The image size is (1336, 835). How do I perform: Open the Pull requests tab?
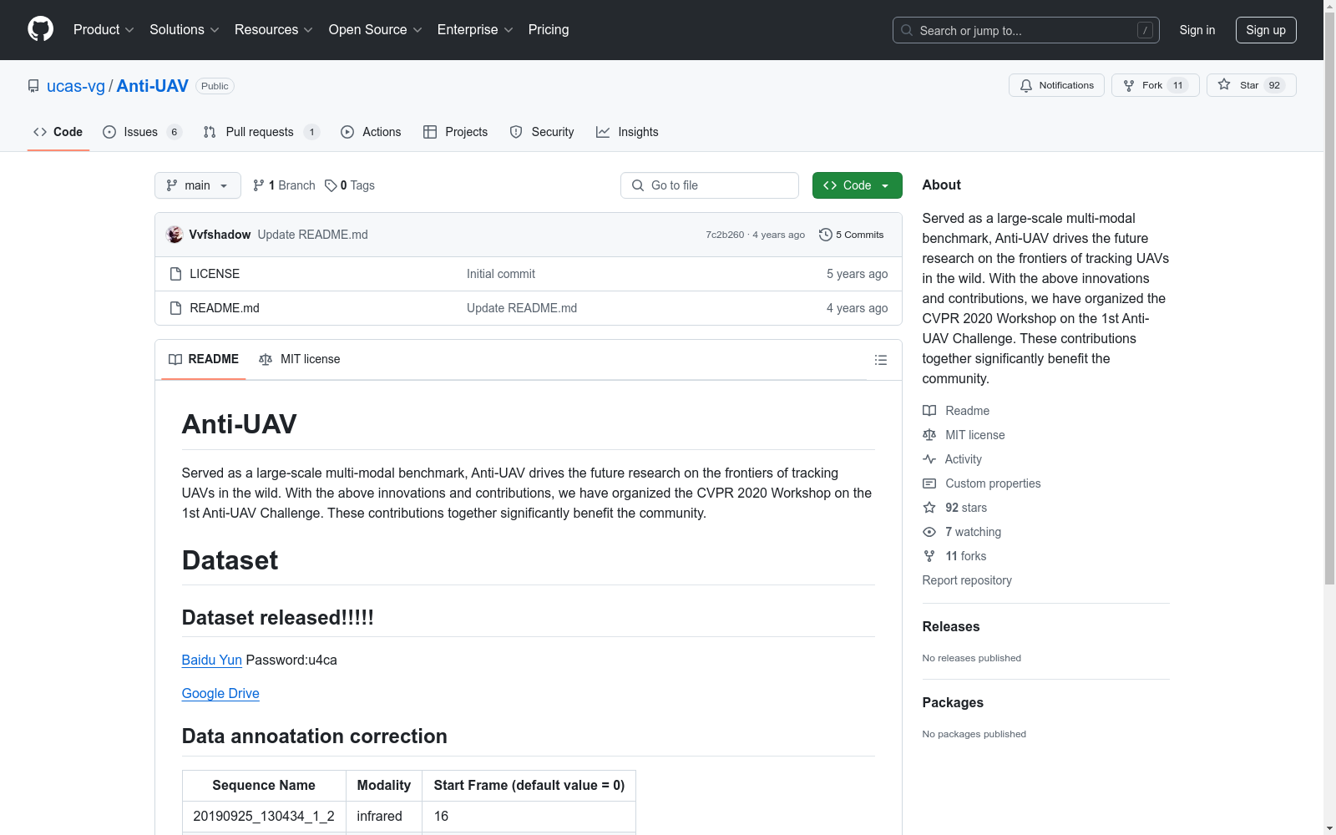(261, 132)
